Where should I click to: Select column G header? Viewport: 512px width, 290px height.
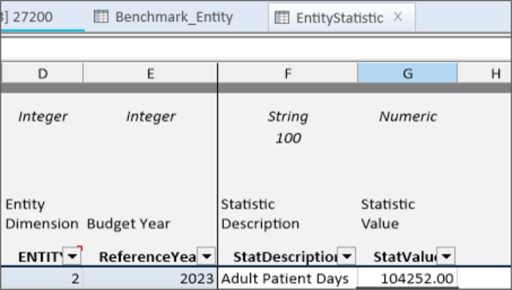coord(407,74)
